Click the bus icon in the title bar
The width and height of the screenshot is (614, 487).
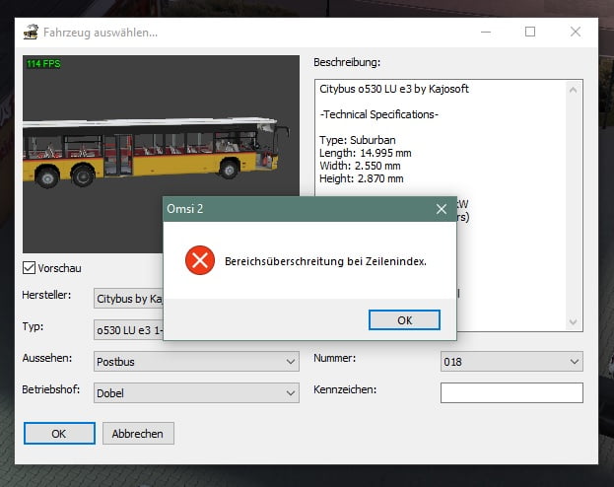point(31,32)
